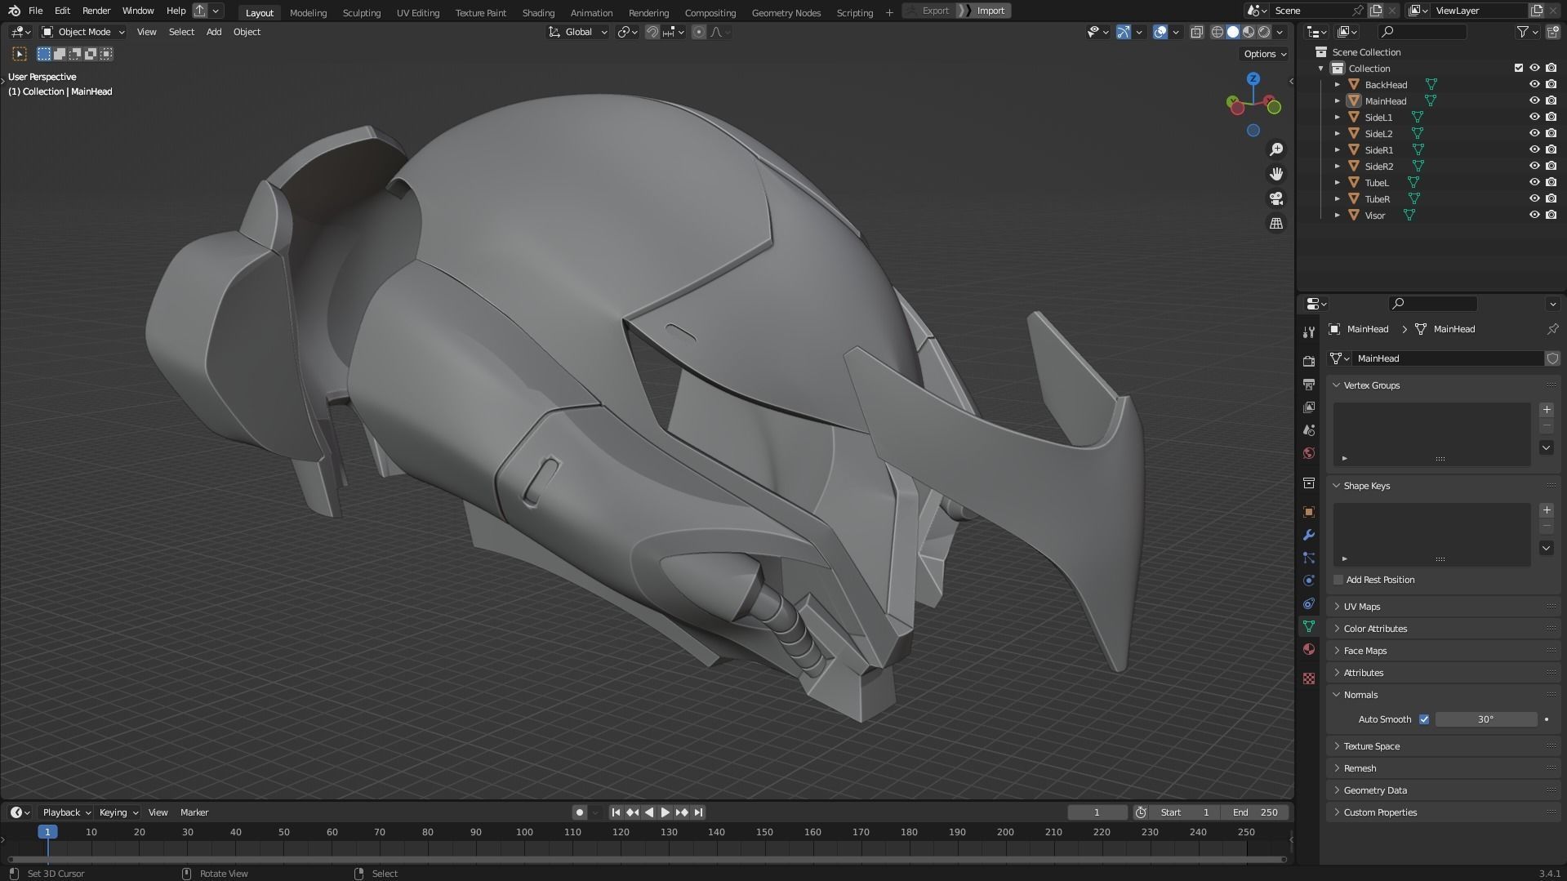Viewport: 1567px width, 881px height.
Task: Open the Object properties tab
Action: (x=1309, y=512)
